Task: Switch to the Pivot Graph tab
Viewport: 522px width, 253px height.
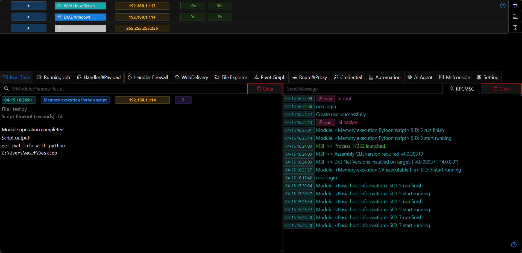Action: pos(270,77)
